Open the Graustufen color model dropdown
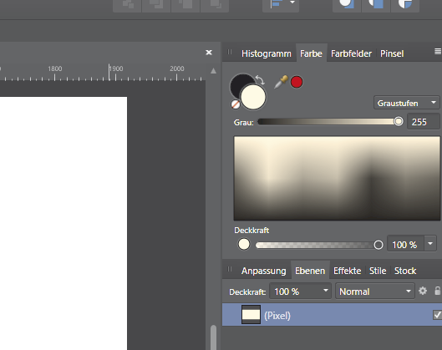This screenshot has width=442, height=350. click(x=406, y=103)
